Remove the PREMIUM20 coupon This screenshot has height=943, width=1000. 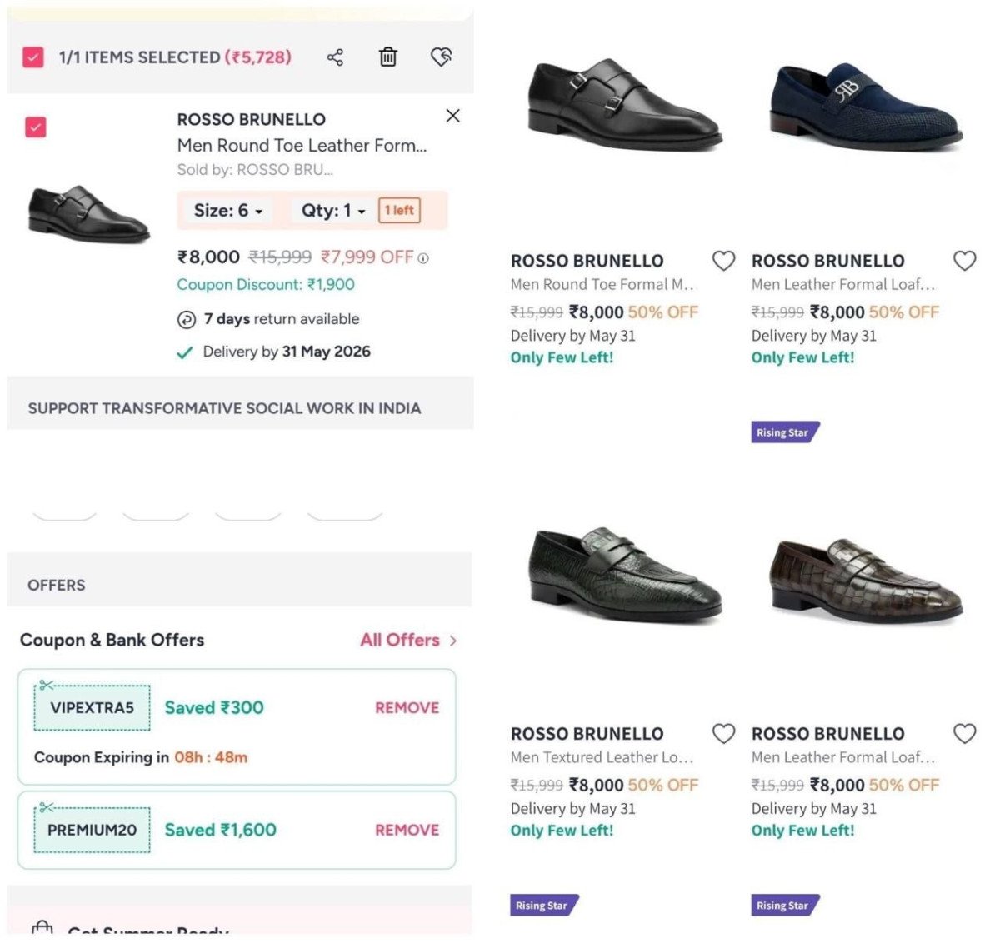tap(407, 830)
